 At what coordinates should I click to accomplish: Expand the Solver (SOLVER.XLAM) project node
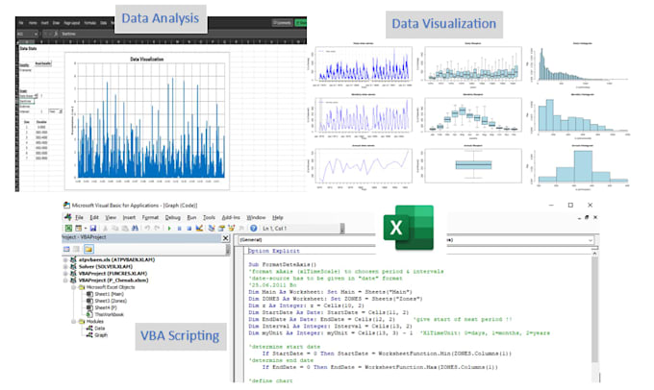click(x=65, y=267)
